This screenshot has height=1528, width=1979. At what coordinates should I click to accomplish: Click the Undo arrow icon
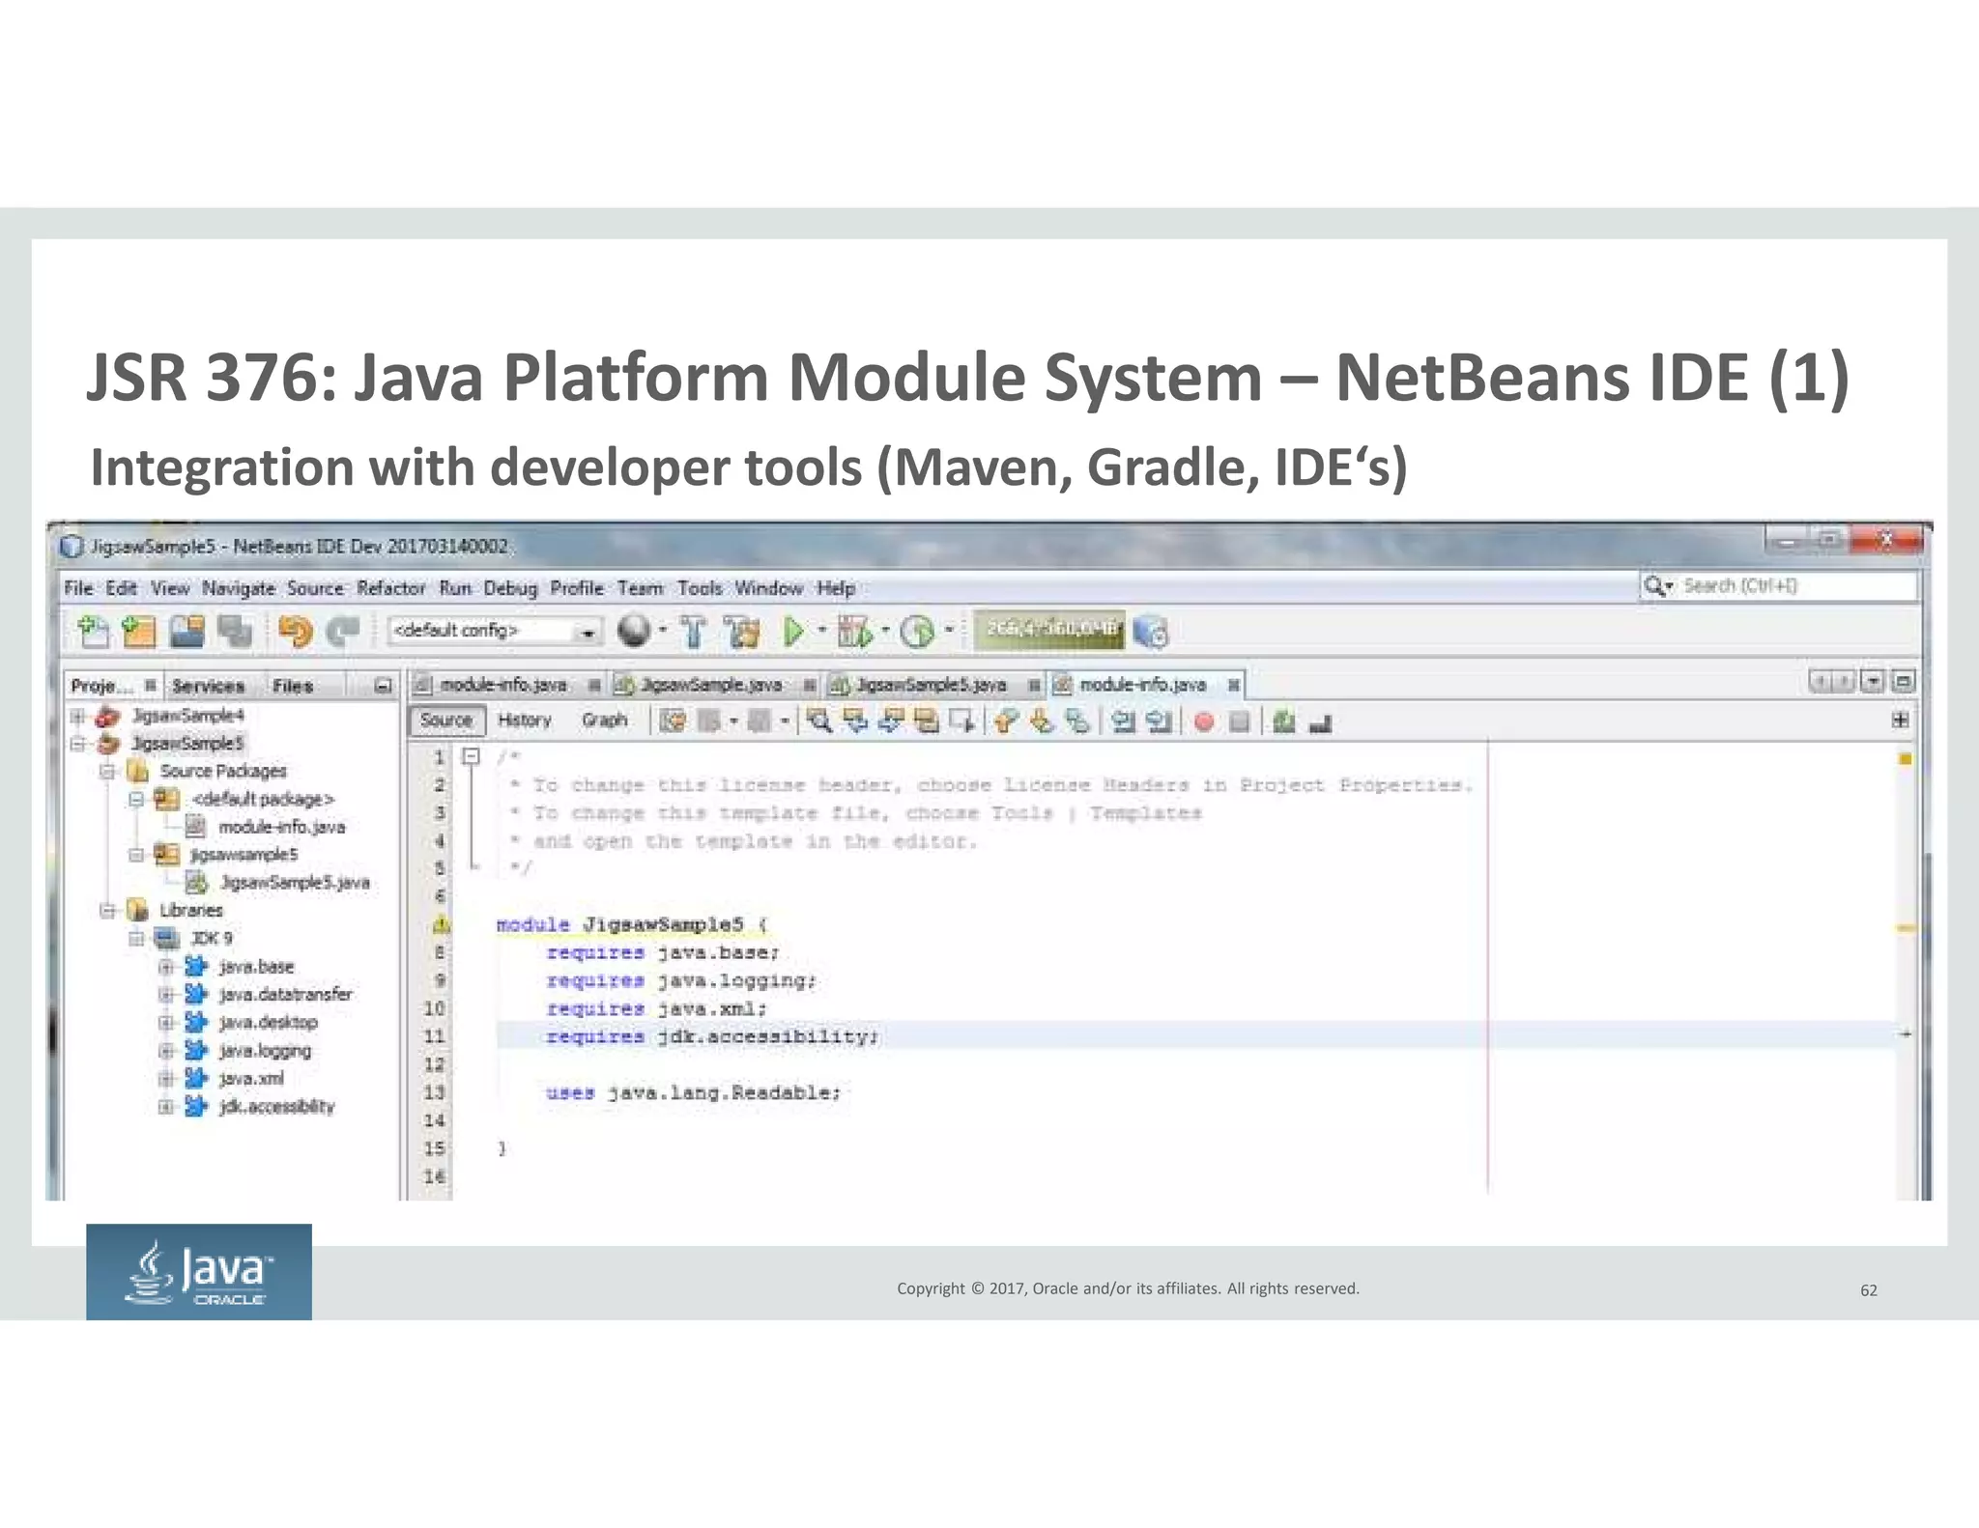tap(296, 632)
